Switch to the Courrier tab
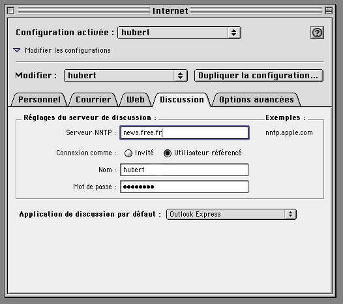 (93, 100)
